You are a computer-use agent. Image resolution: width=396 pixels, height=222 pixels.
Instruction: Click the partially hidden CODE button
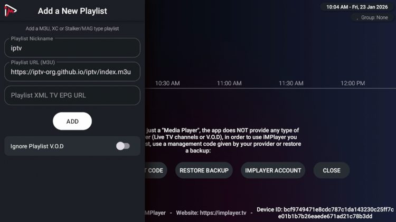156,170
